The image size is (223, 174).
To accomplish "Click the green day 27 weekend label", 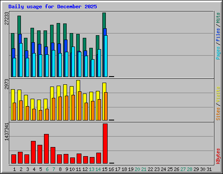I will pyautogui.click(x=183, y=169).
